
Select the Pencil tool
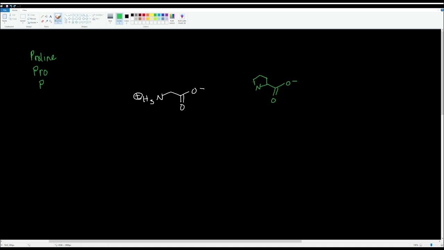point(42,16)
